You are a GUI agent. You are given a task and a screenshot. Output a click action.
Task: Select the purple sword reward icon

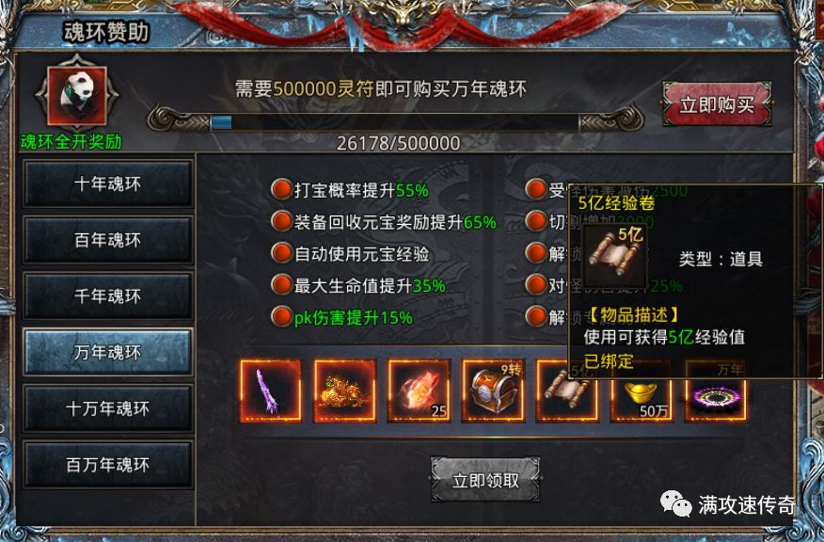click(271, 391)
